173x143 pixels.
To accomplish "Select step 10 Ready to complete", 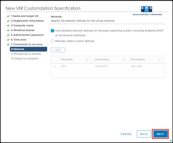I will 25,59.
